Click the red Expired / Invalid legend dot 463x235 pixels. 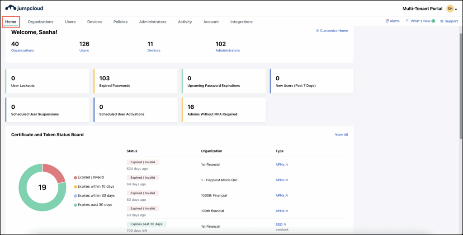click(76, 178)
